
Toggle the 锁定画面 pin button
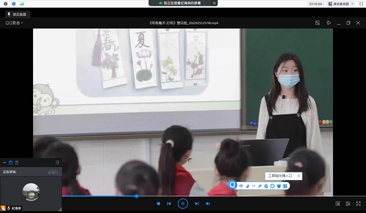(x=17, y=15)
